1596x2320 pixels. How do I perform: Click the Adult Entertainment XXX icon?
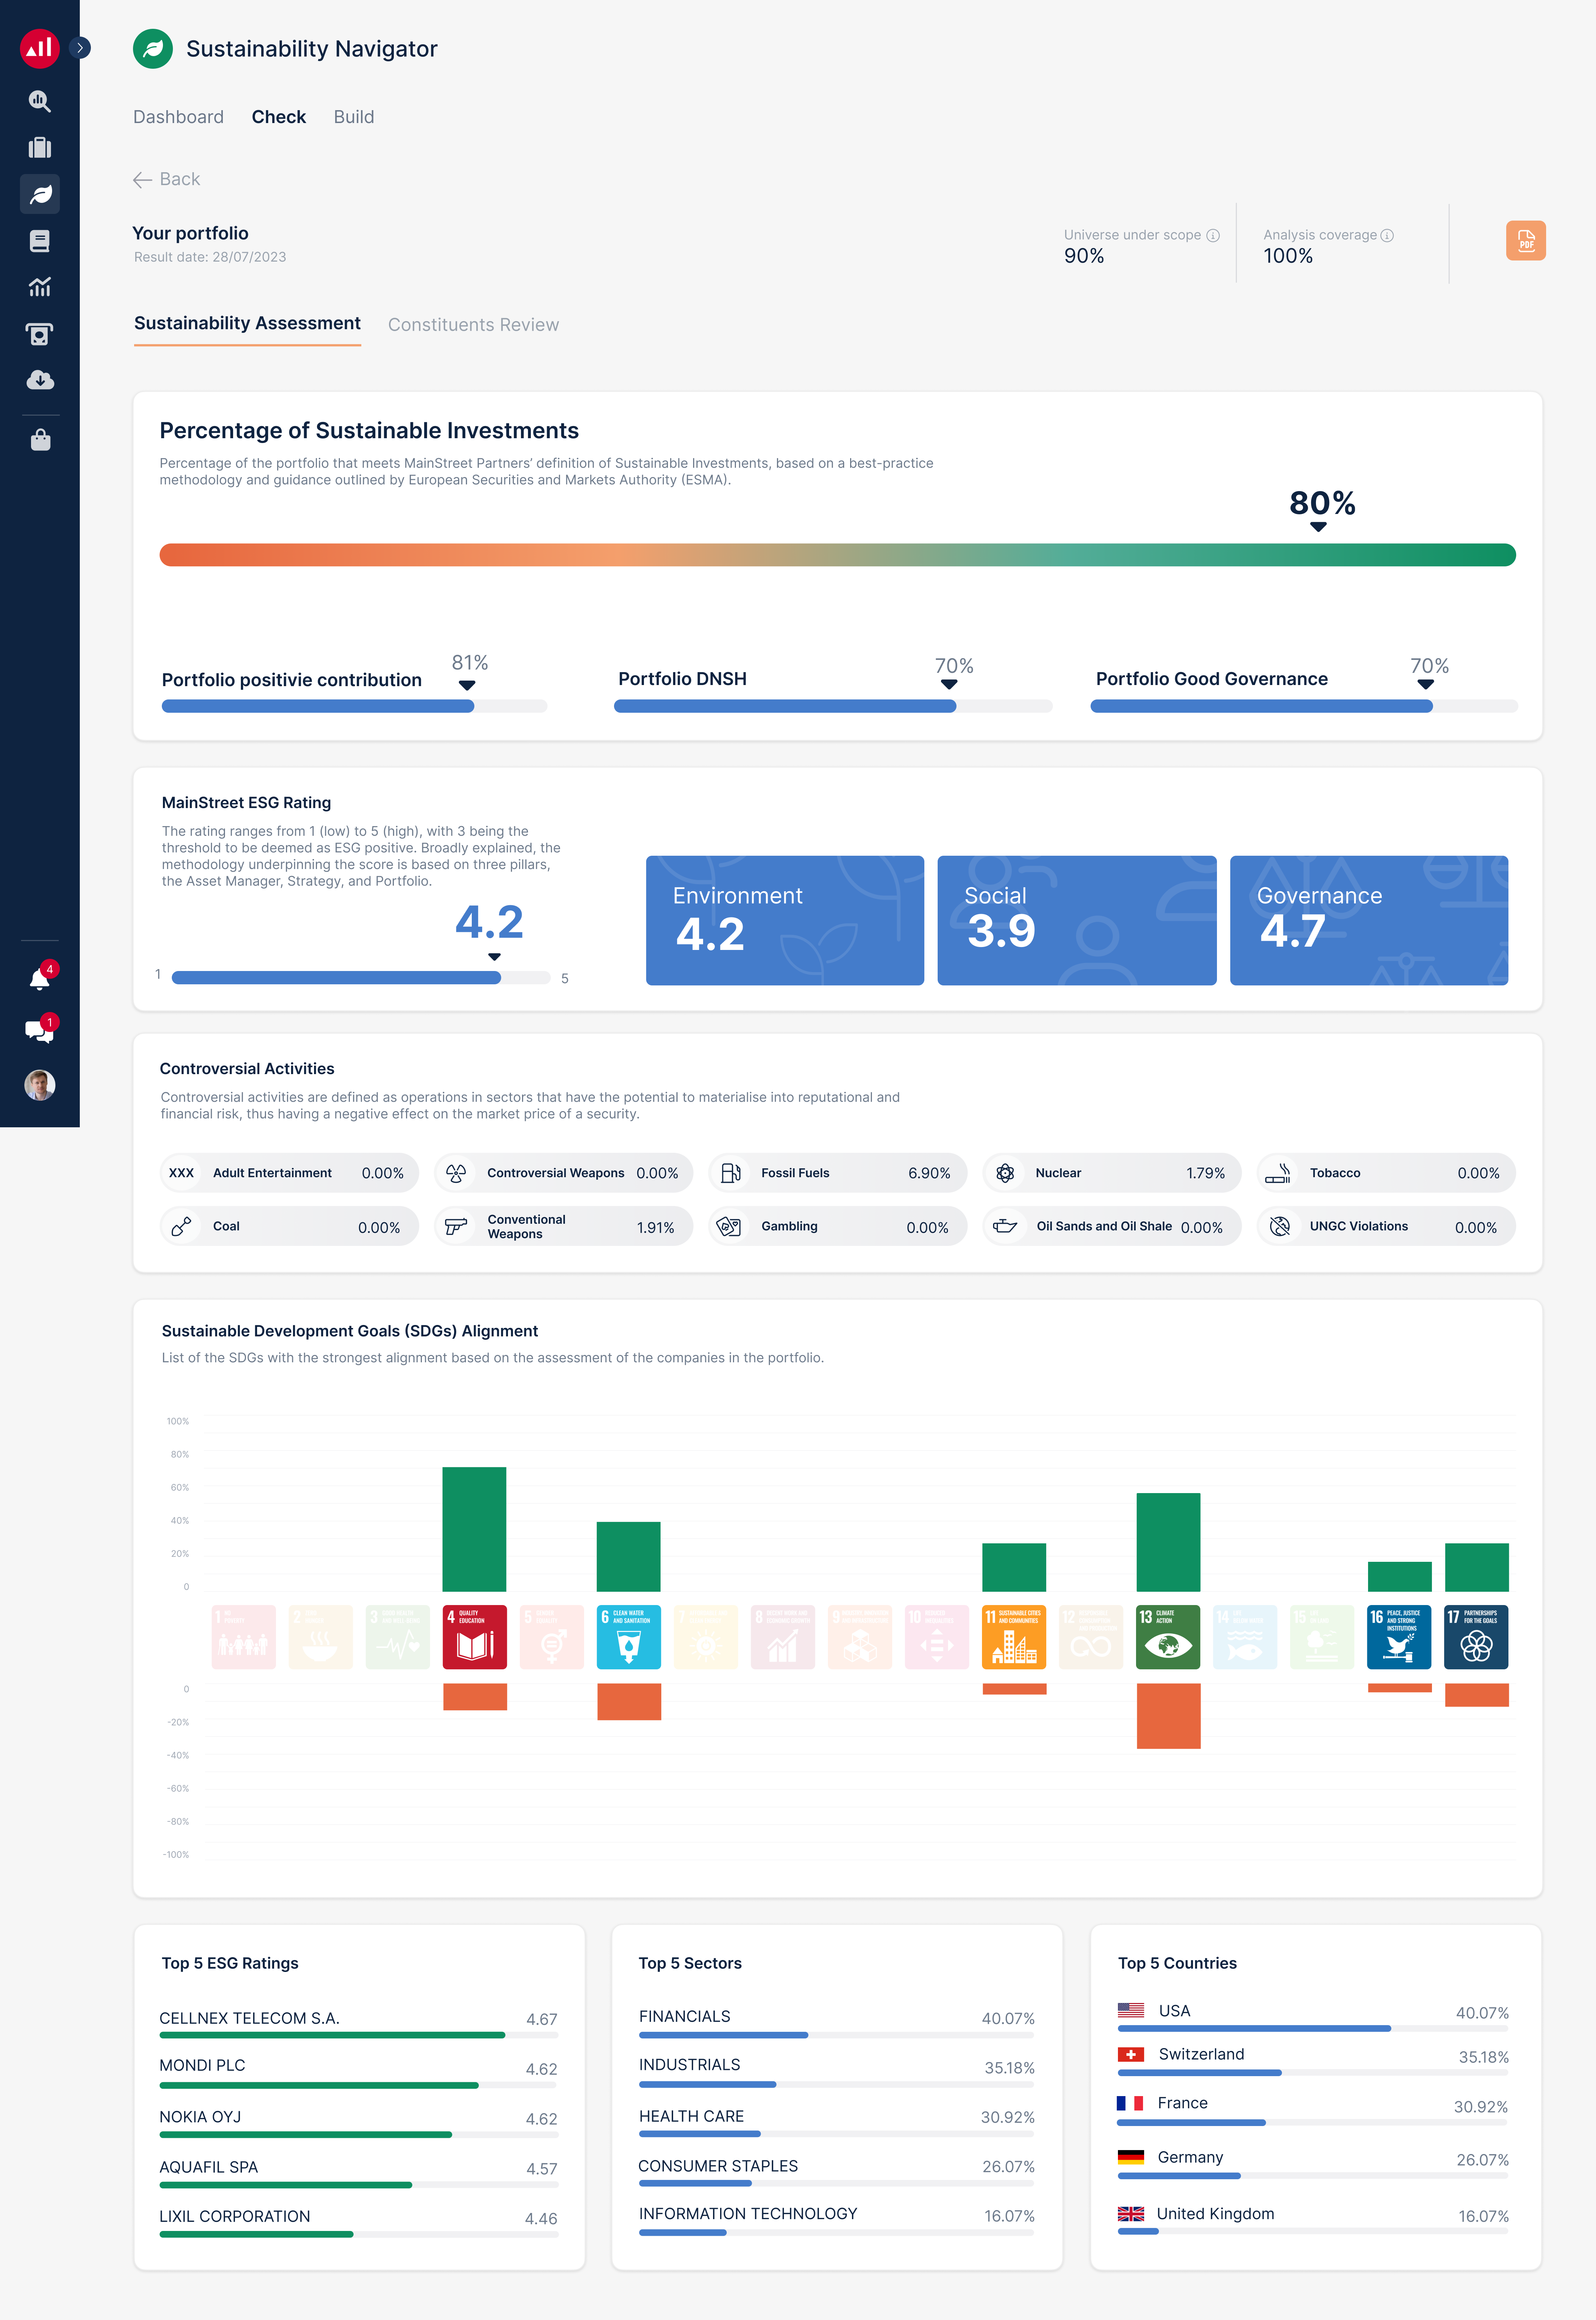pyautogui.click(x=181, y=1173)
